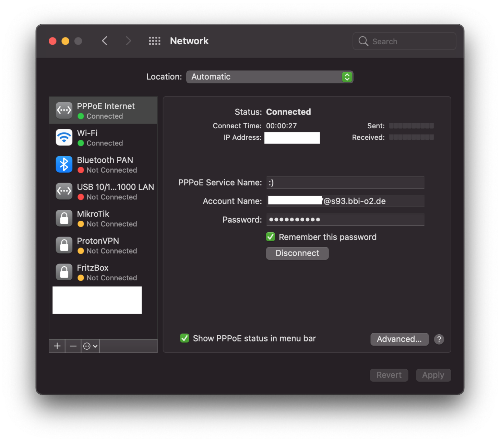Click the Account Name field

tap(345, 201)
